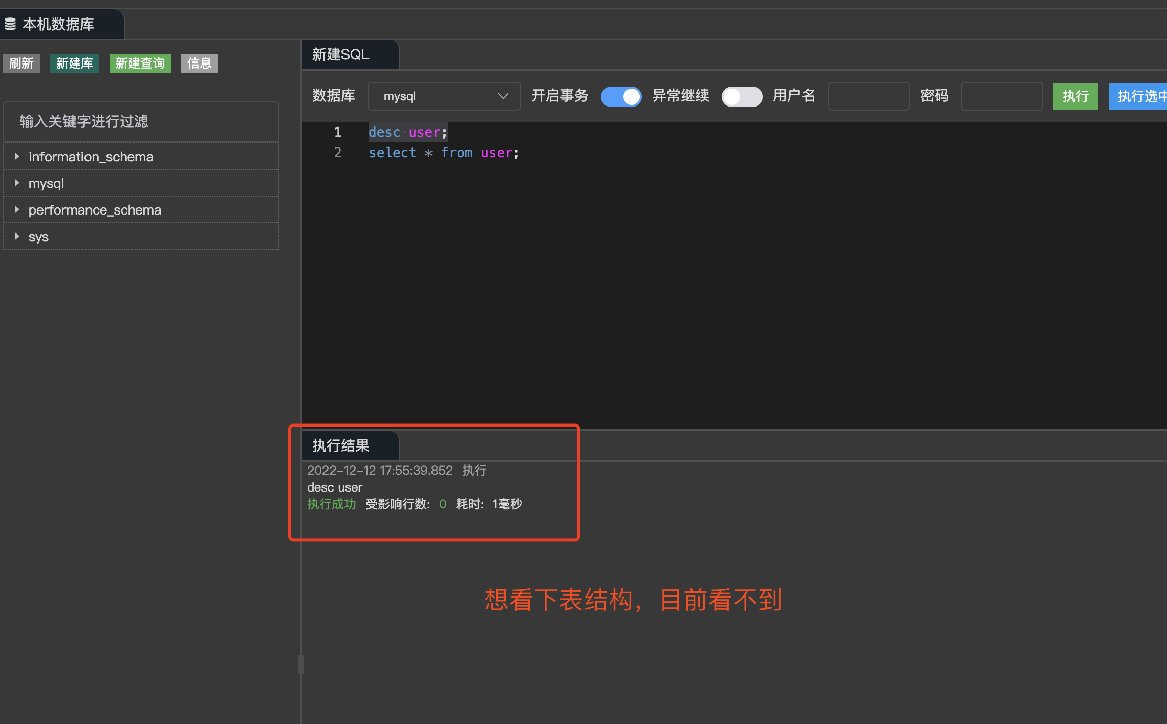1167x724 pixels.
Task: Switch to the 新建SQL tab
Action: [x=341, y=55]
